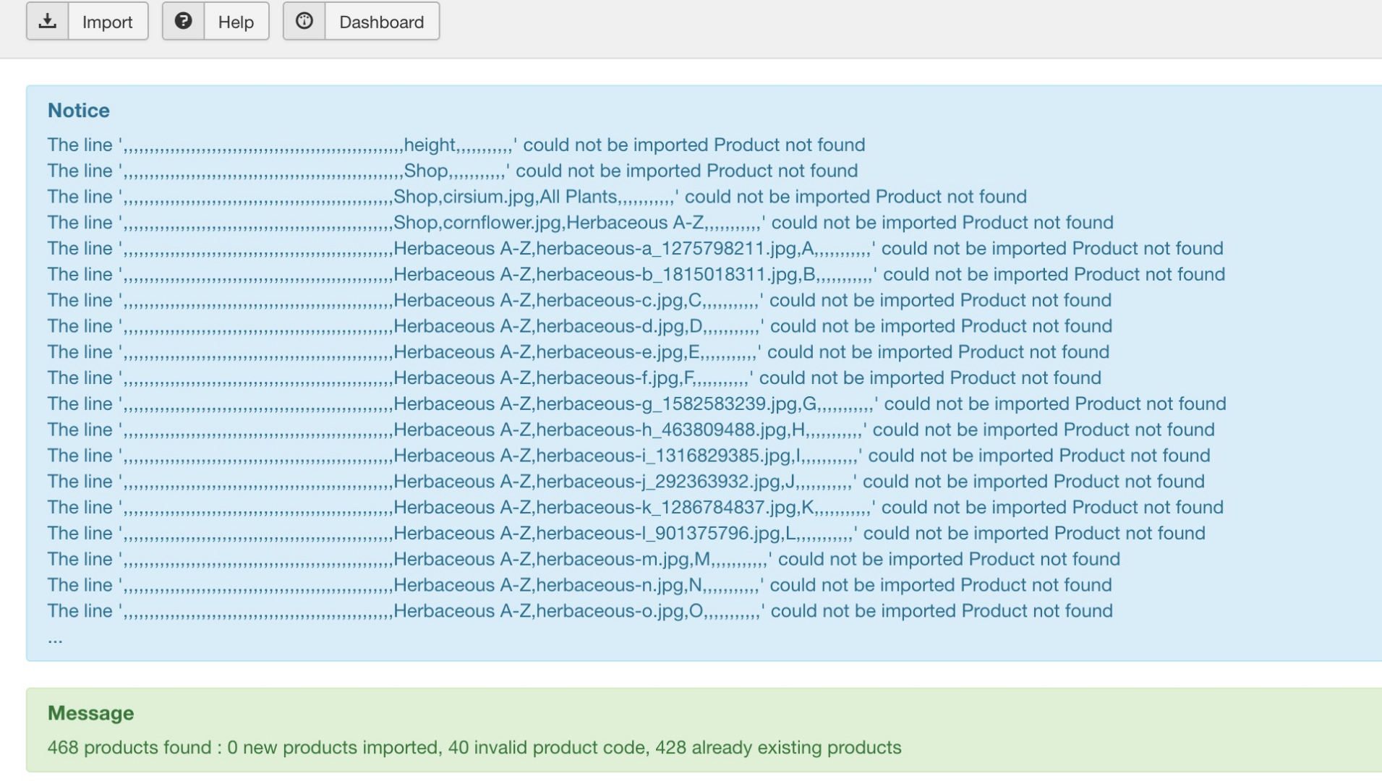Go to Dashboard via its label

click(x=381, y=22)
